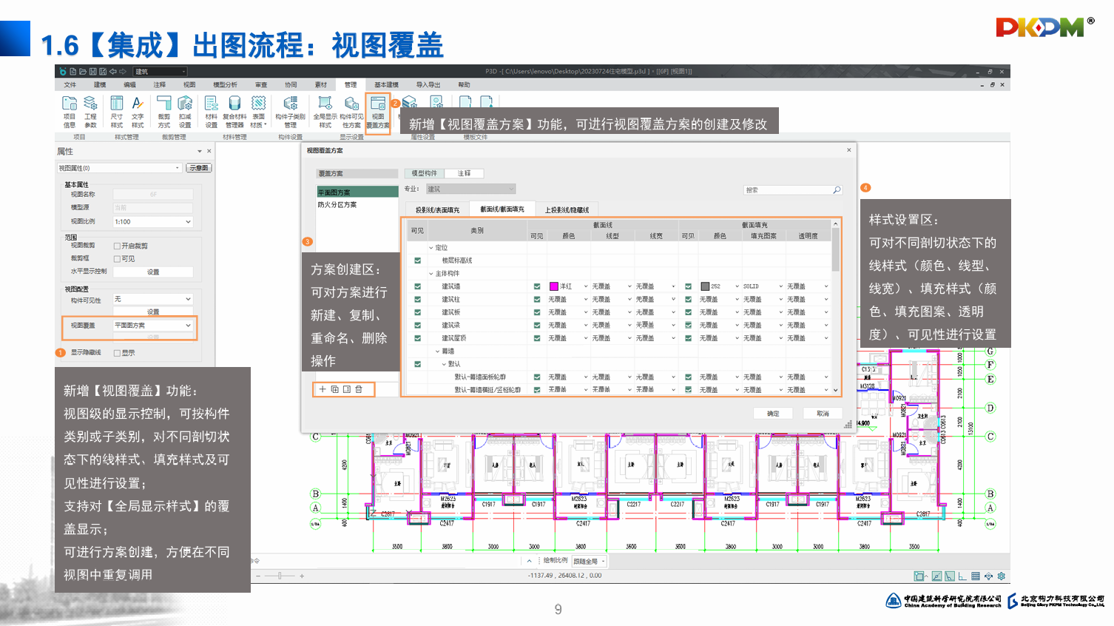Click the search magnifier icon in dialog
This screenshot has width=1114, height=626.
[x=837, y=190]
